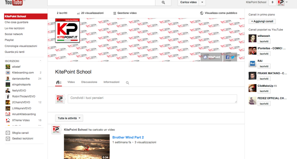Switch to the Informazioni tab
Image resolution: width=297 pixels, height=159 pixels.
click(111, 82)
